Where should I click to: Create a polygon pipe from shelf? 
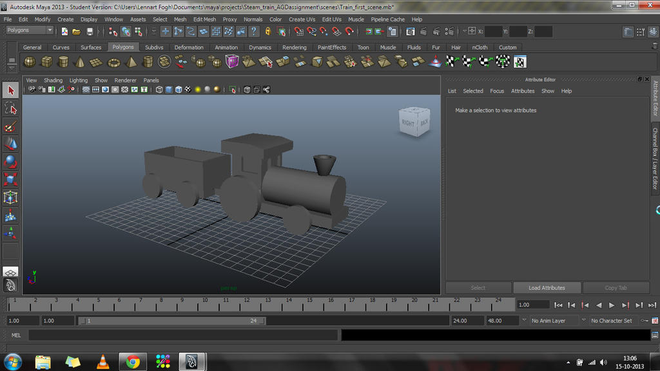148,62
